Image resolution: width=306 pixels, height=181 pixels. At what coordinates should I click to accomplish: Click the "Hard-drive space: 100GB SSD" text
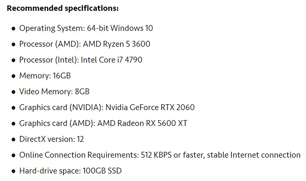[70, 171]
